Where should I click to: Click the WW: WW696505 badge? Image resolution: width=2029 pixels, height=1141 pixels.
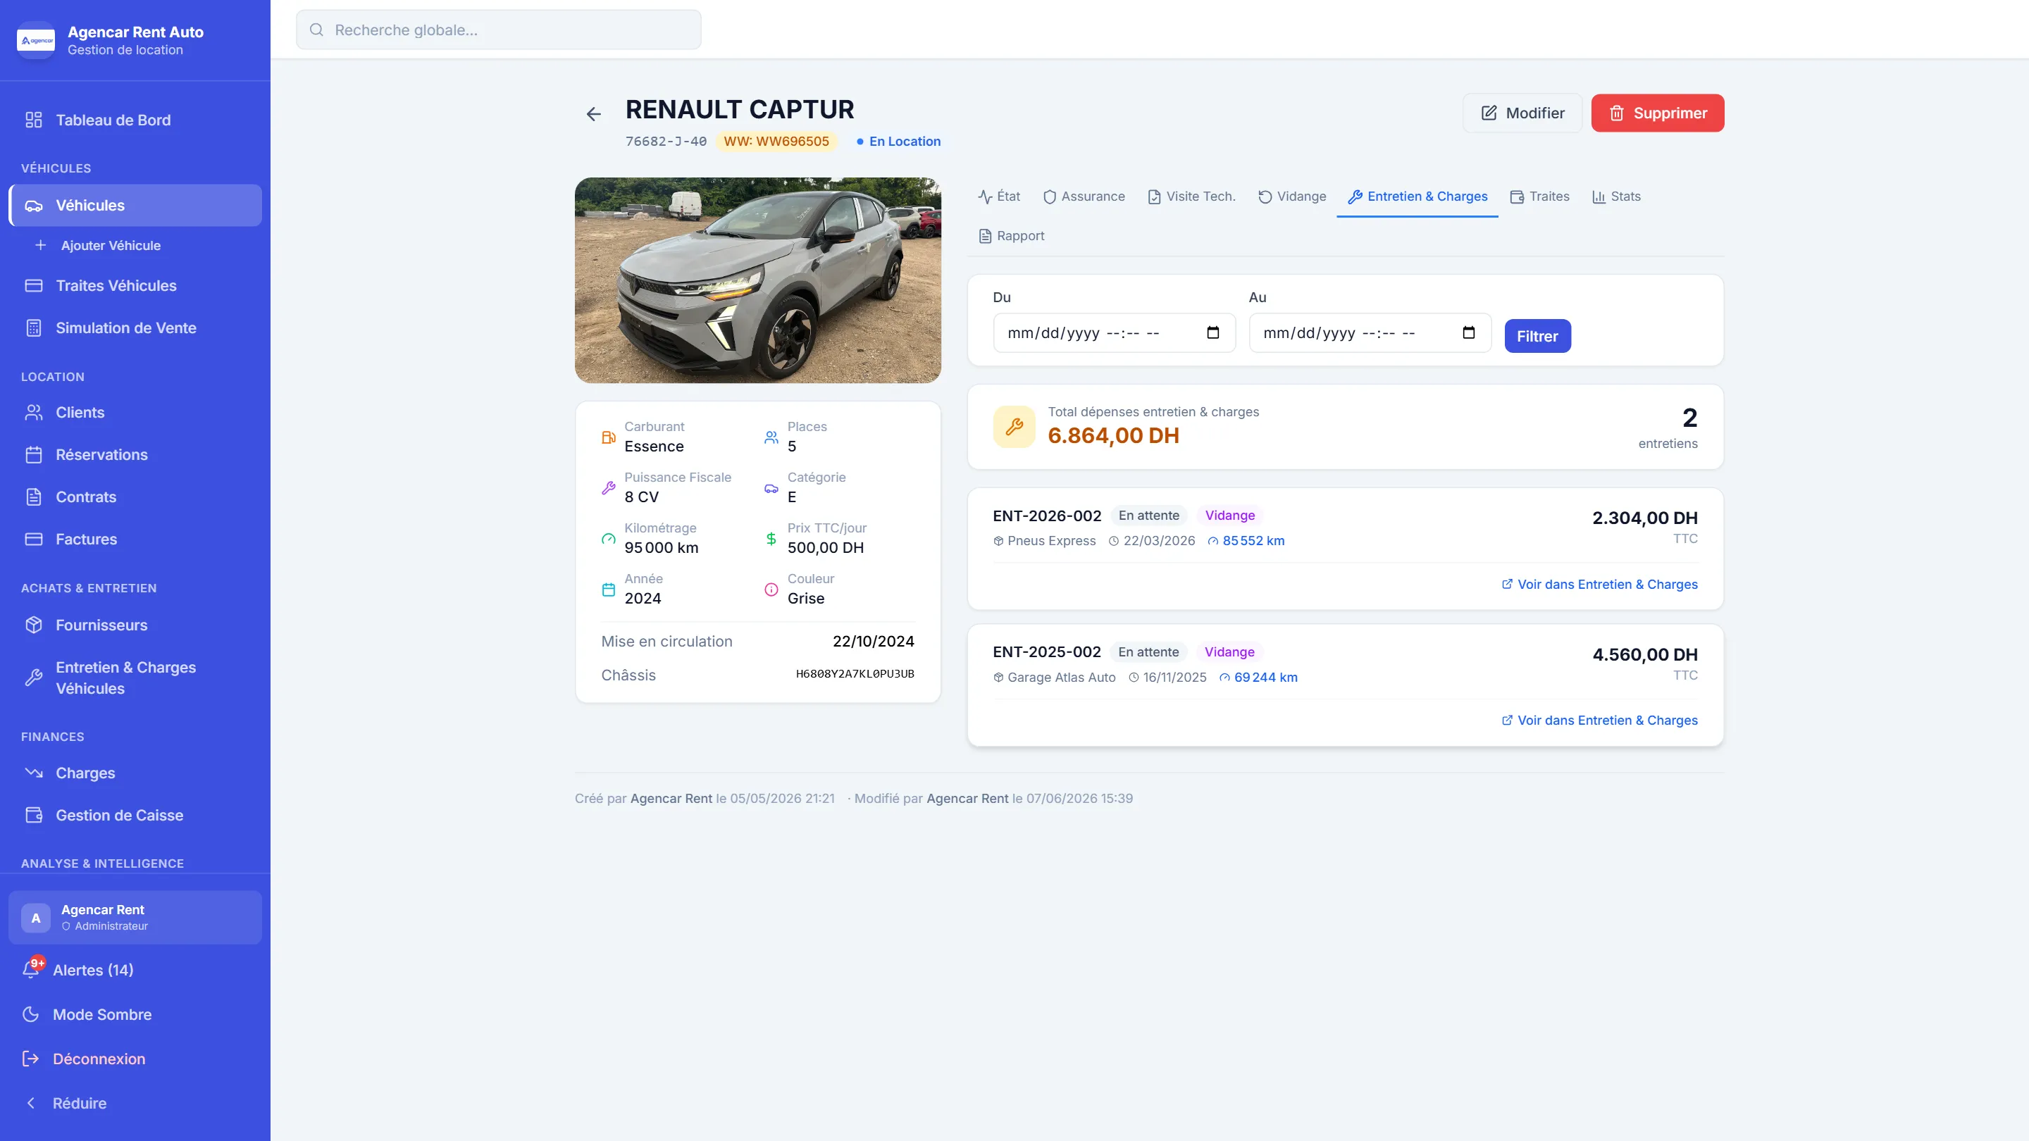click(776, 142)
